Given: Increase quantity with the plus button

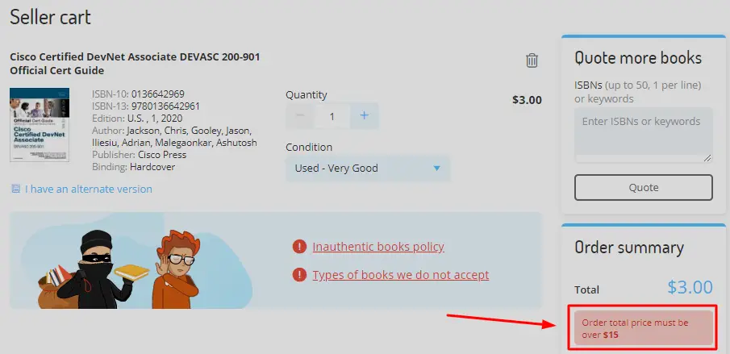Looking at the screenshot, I should [x=365, y=115].
